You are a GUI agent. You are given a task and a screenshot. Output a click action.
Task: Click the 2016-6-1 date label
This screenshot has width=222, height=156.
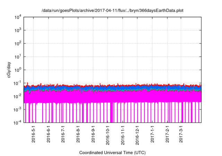pos(49,134)
